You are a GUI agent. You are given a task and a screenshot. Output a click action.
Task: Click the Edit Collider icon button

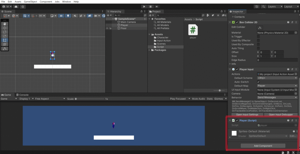click(x=260, y=27)
